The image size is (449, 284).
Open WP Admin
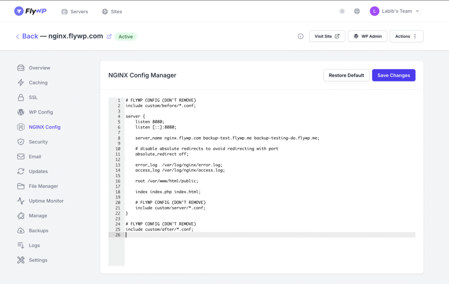pos(367,36)
